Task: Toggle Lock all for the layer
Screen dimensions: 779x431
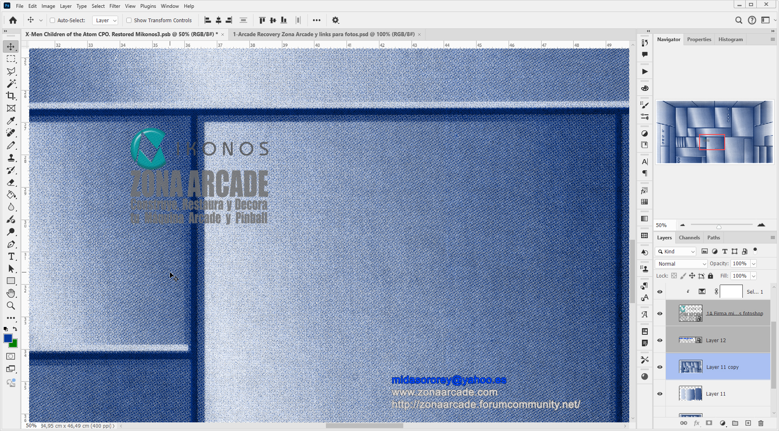Action: point(710,276)
